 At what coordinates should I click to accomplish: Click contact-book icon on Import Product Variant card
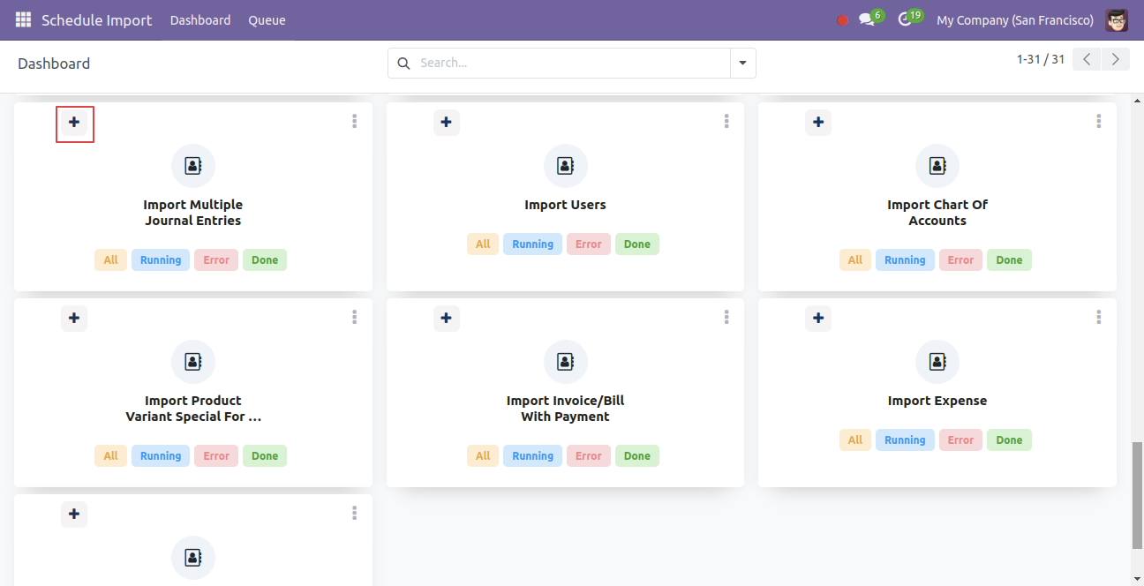point(193,362)
